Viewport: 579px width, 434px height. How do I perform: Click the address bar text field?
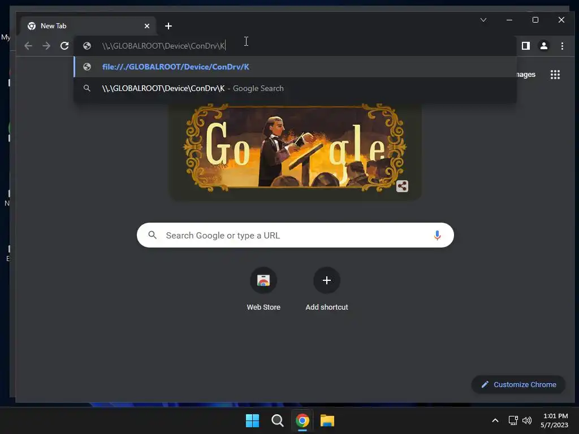tap(295, 46)
